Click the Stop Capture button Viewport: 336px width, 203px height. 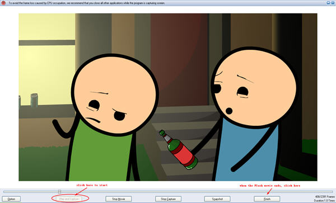click(x=168, y=199)
